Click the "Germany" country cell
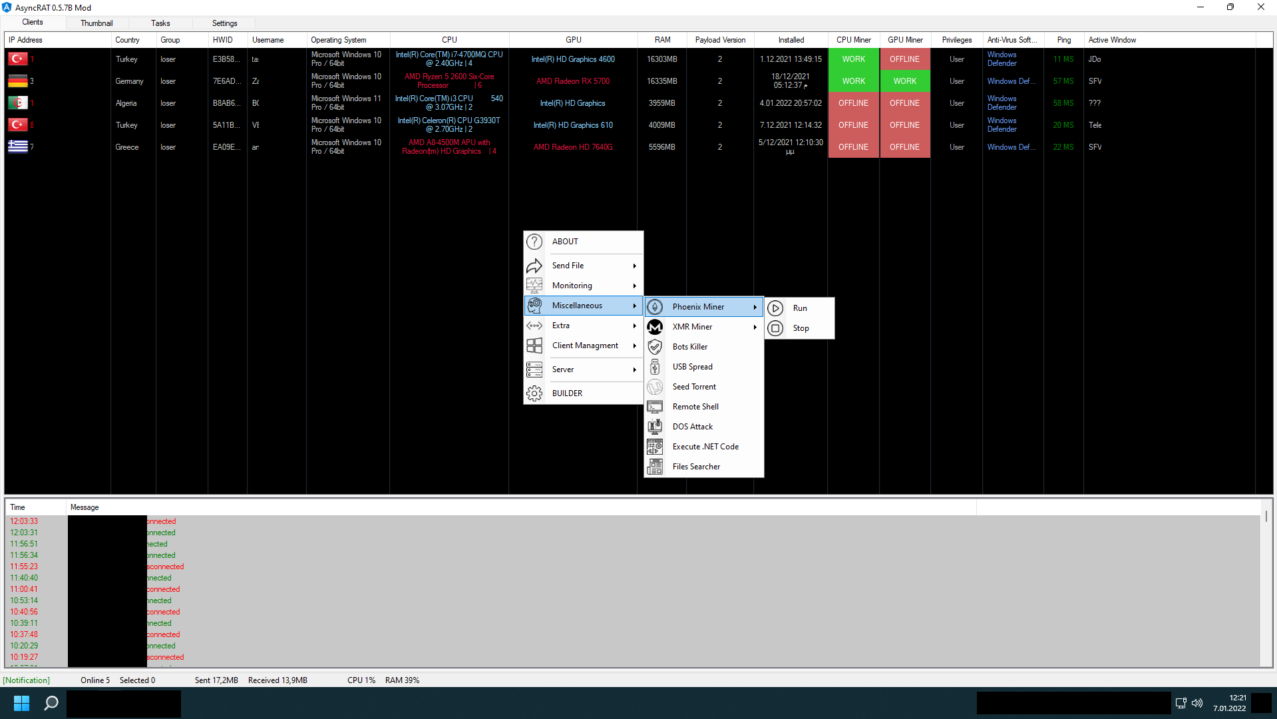This screenshot has height=719, width=1277. click(x=130, y=81)
